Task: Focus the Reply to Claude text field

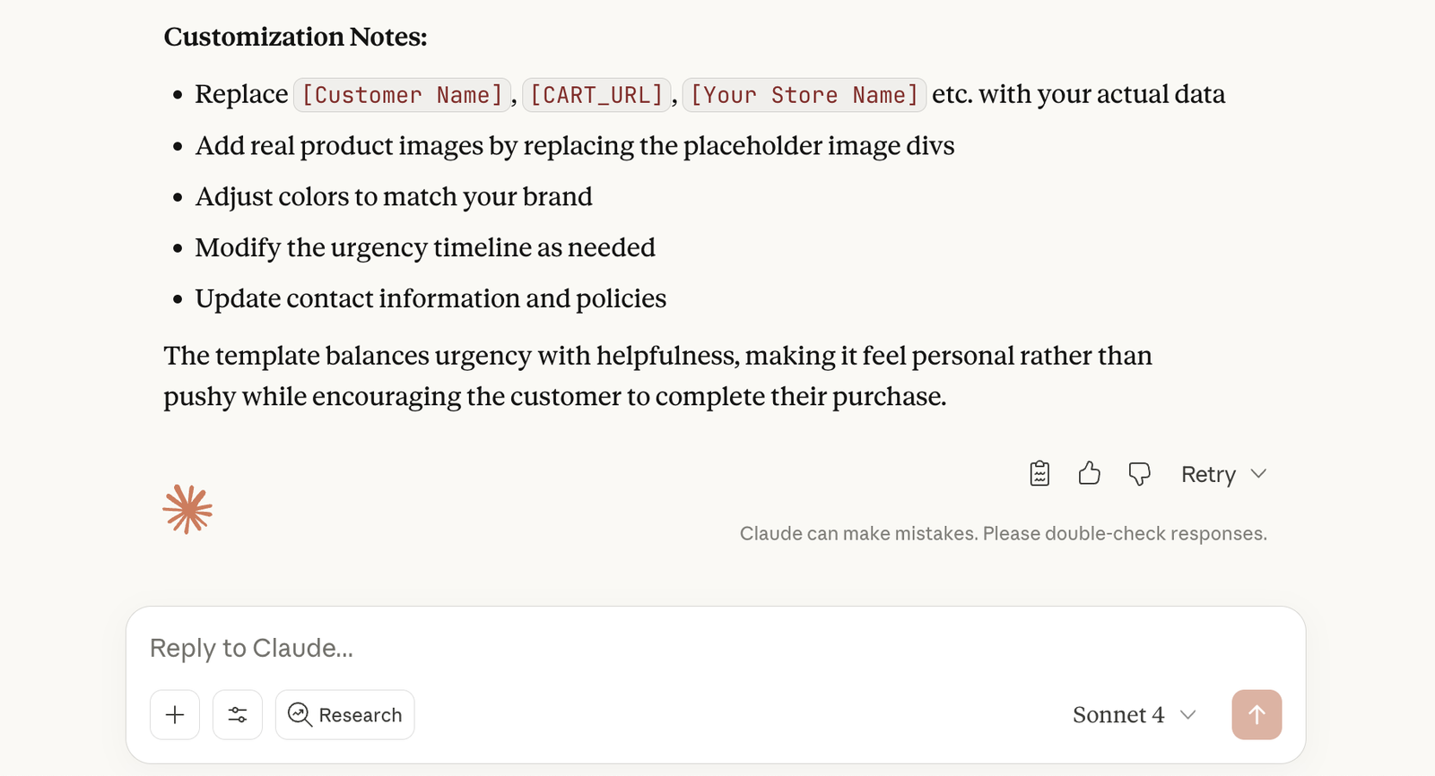Action: [x=628, y=648]
